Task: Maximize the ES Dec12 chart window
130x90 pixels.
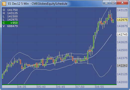Action: coord(113,3)
